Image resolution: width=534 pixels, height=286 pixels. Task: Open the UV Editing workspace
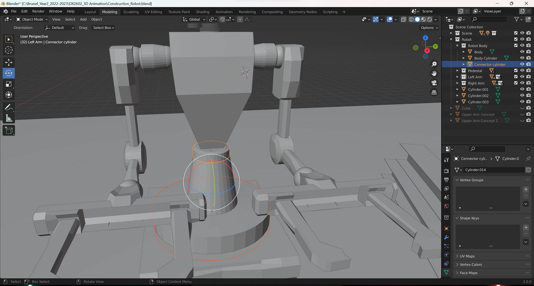(153, 12)
